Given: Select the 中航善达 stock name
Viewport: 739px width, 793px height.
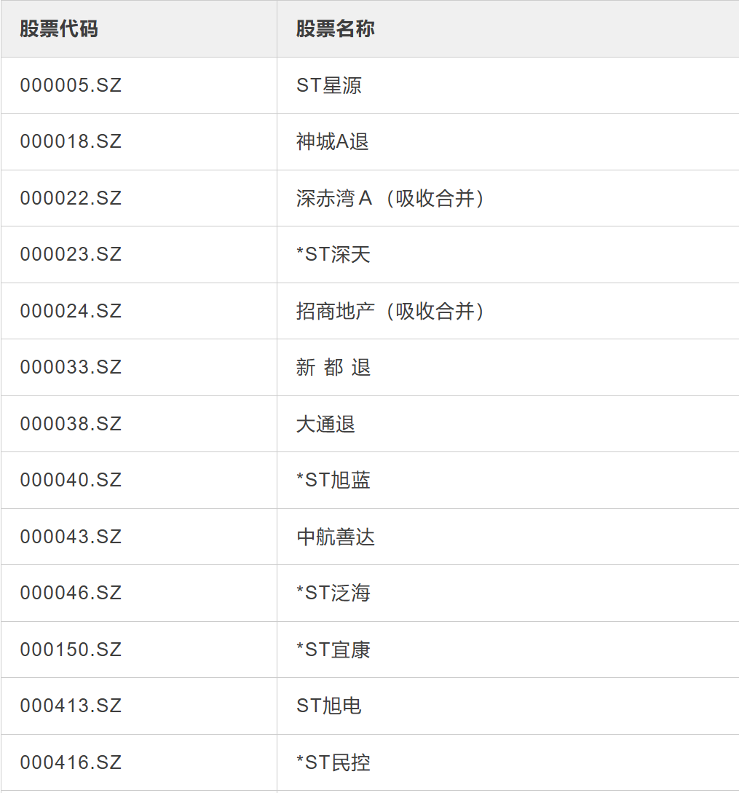Looking at the screenshot, I should (x=336, y=537).
